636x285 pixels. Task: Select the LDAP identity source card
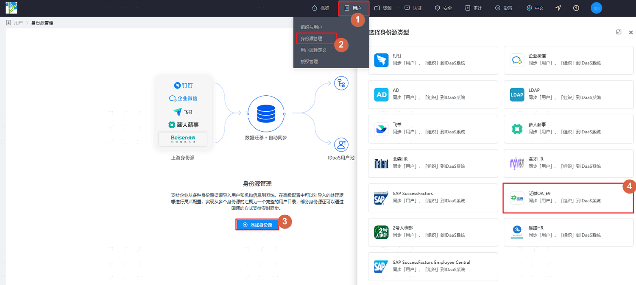[x=569, y=94]
